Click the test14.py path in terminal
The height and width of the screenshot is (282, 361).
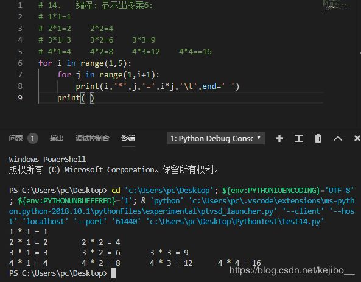pyautogui.click(x=235, y=222)
